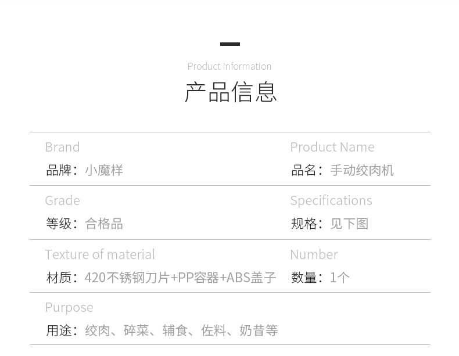Select usage text 绞肉、碎菜、辅食

point(137,330)
